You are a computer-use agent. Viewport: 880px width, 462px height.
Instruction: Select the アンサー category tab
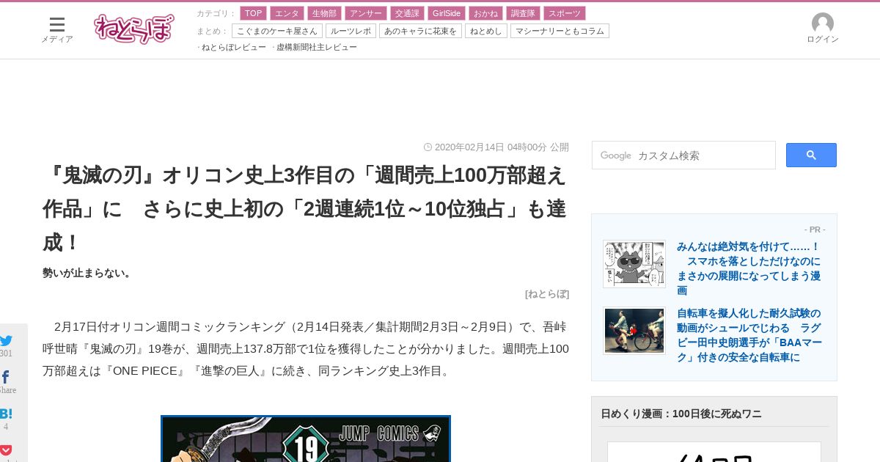tap(365, 13)
